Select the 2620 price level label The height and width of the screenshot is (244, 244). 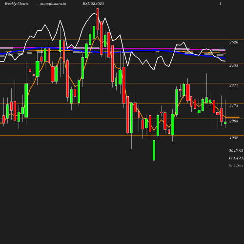(x=234, y=42)
